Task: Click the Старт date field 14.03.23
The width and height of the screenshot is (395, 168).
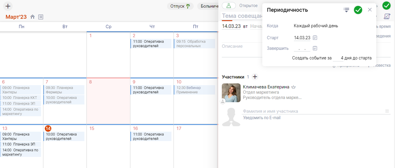Action: pos(302,38)
